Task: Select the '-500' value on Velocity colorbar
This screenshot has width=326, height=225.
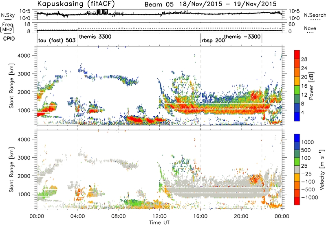Action: point(308,190)
